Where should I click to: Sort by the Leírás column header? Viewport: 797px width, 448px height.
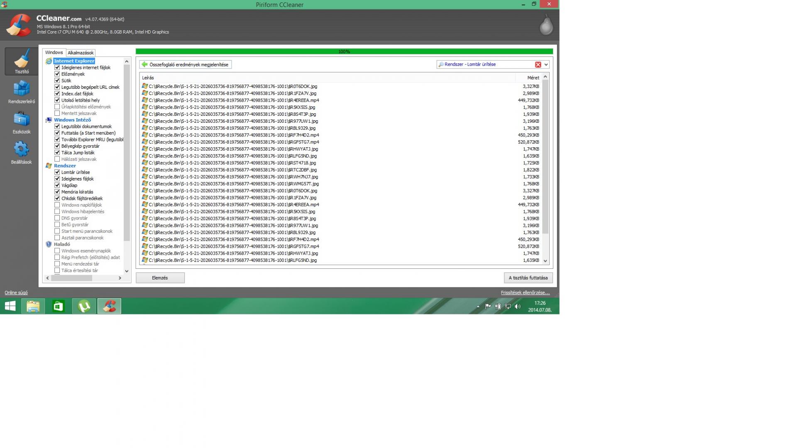click(x=328, y=78)
